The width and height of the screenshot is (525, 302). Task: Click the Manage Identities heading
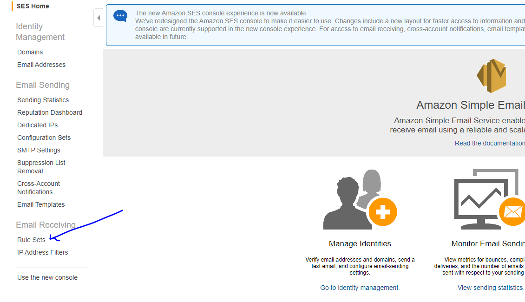[x=360, y=244]
